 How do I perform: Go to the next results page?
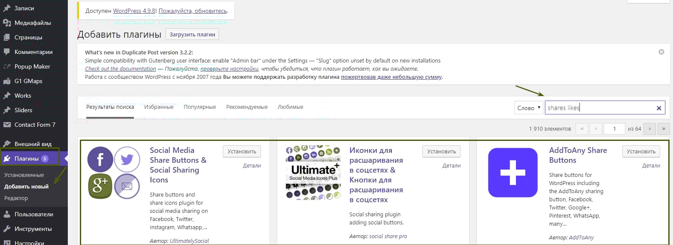coord(650,128)
